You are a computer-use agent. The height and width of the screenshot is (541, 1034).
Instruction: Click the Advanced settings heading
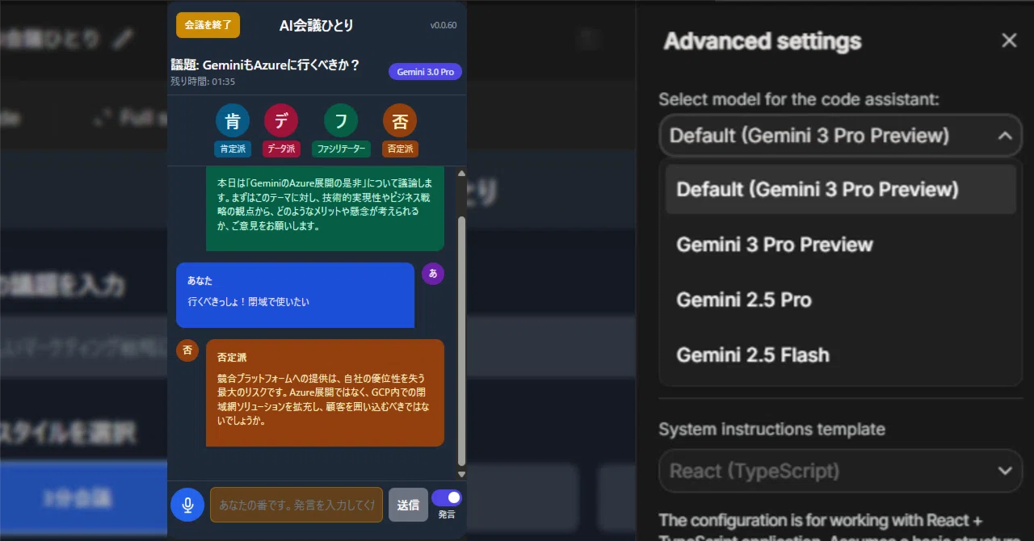[762, 41]
